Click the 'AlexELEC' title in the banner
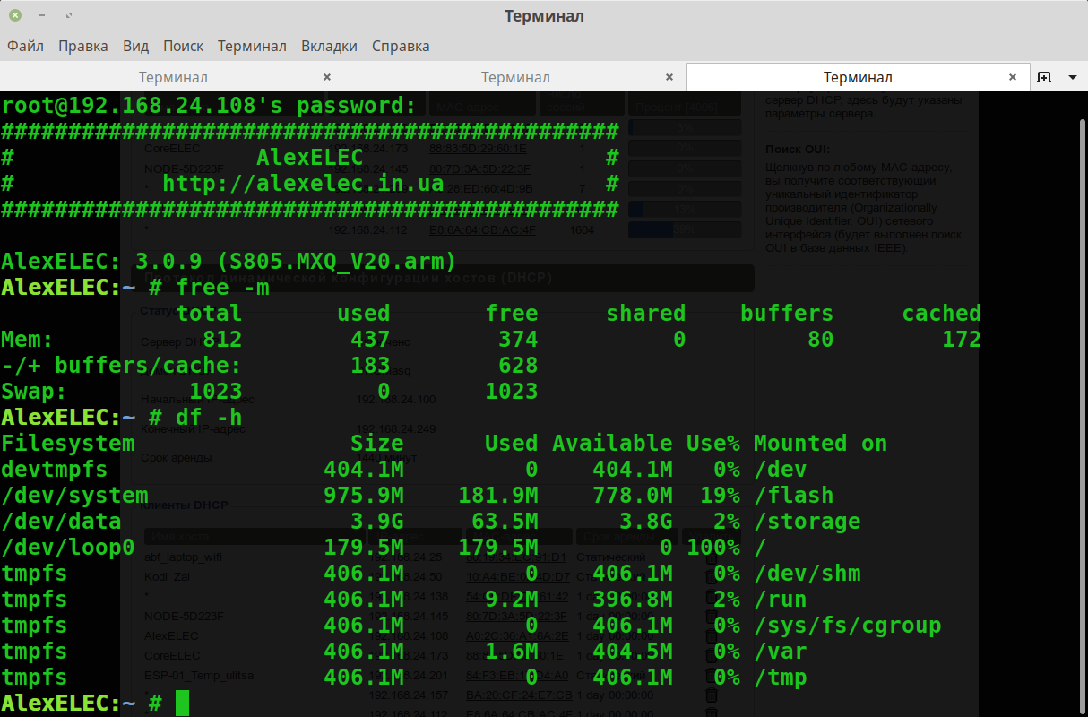The width and height of the screenshot is (1088, 717). (310, 158)
